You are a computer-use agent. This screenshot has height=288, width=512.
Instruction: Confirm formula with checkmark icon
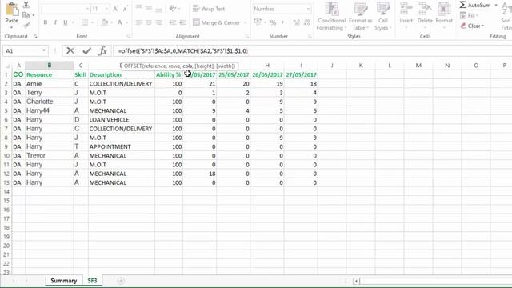tap(87, 50)
